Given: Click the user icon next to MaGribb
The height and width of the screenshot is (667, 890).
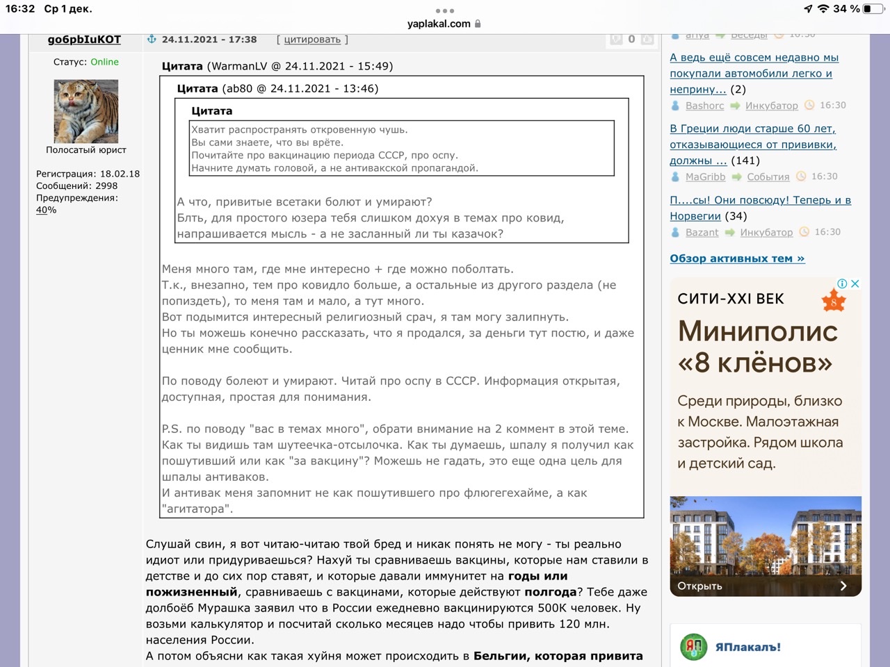Looking at the screenshot, I should point(675,176).
